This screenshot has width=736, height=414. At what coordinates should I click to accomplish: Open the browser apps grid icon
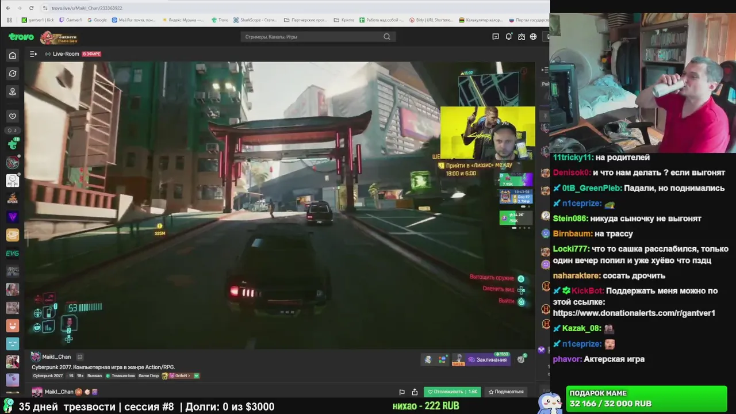[x=9, y=20]
